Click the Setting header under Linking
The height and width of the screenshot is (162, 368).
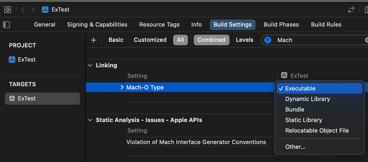[x=137, y=76]
